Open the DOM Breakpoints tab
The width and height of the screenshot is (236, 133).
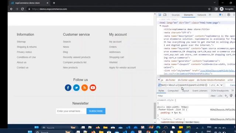[x=220, y=91]
